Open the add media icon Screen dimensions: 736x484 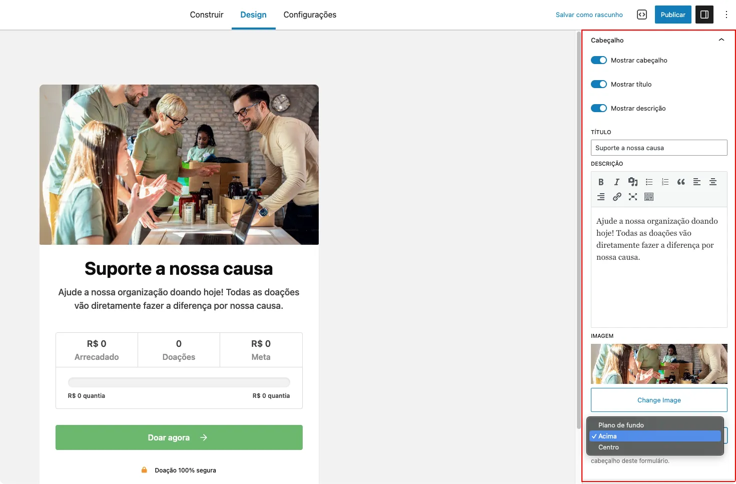tap(633, 182)
